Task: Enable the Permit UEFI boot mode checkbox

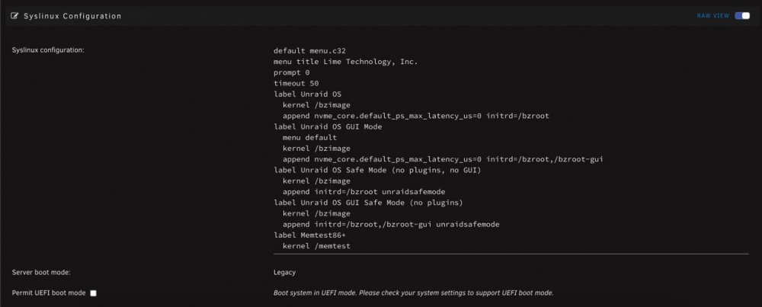Action: (93, 293)
